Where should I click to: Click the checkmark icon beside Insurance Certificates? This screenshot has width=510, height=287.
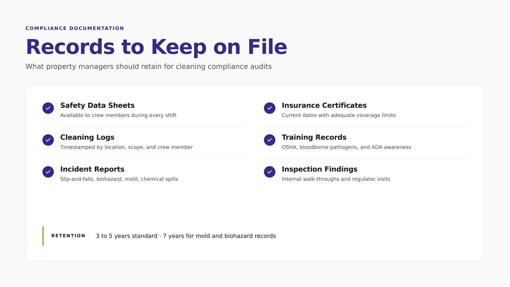[x=270, y=108]
